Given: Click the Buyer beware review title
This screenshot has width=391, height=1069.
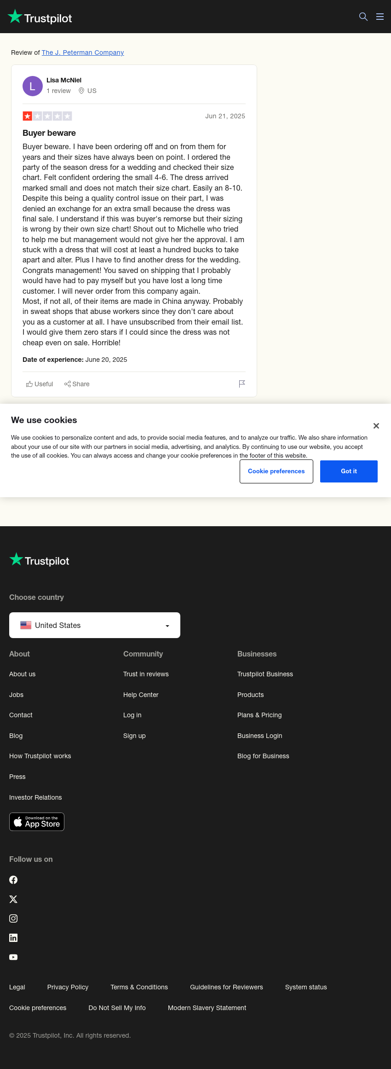Looking at the screenshot, I should coord(49,133).
